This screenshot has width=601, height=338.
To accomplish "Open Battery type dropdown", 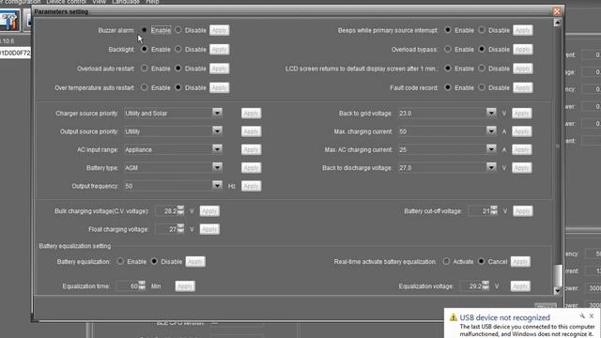I will pyautogui.click(x=217, y=167).
